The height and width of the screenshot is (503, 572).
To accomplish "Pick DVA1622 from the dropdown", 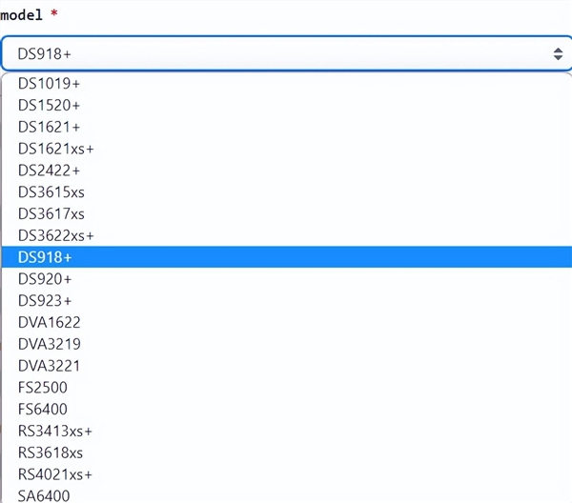I will (287, 322).
